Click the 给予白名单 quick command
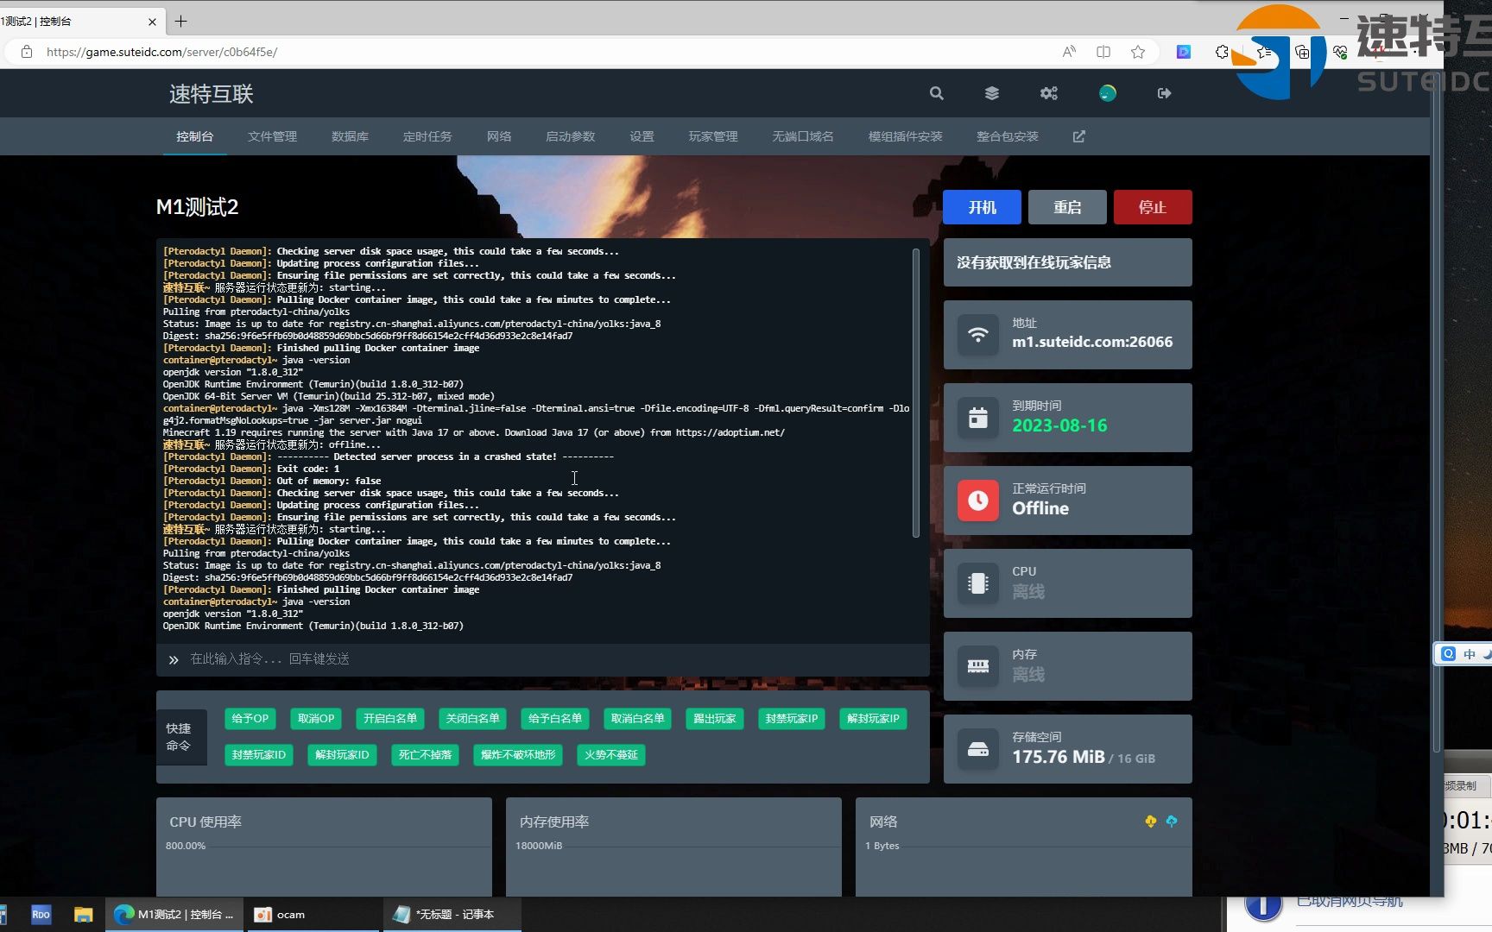Image resolution: width=1492 pixels, height=932 pixels. (x=555, y=719)
